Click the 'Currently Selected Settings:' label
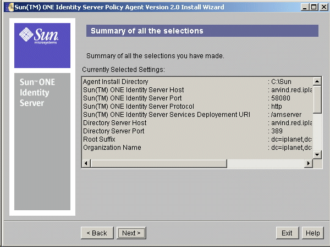 tap(124, 70)
